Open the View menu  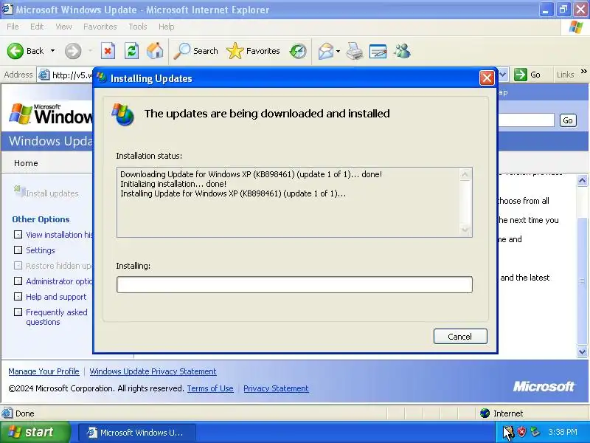[x=63, y=27]
